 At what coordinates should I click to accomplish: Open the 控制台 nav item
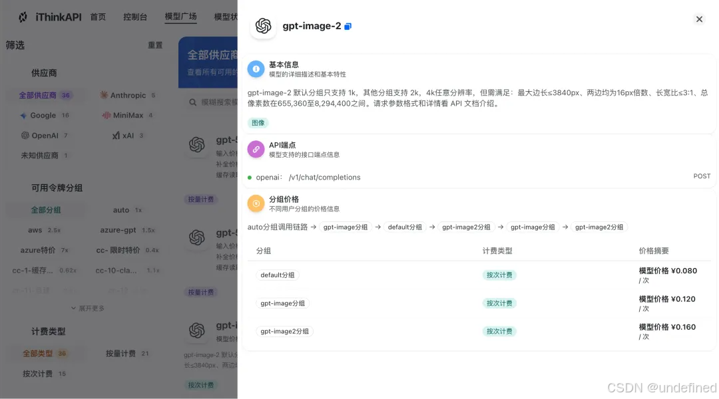[x=135, y=17]
